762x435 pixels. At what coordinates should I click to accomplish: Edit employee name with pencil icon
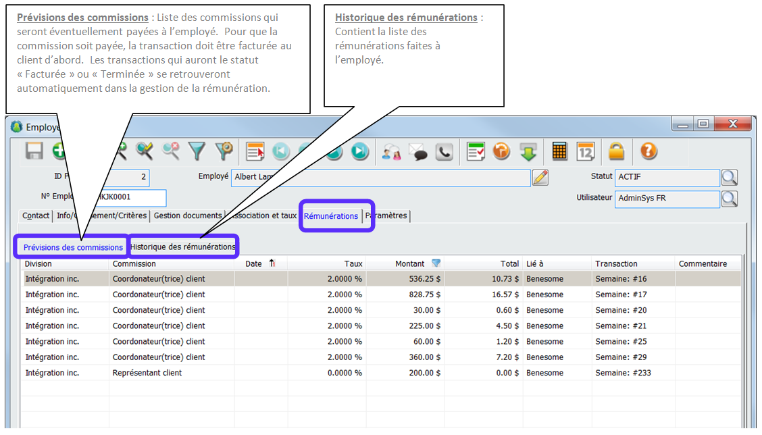click(540, 178)
